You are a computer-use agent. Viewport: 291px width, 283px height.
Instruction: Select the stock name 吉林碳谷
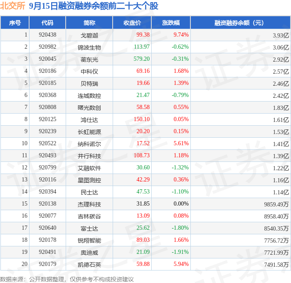(x=89, y=216)
